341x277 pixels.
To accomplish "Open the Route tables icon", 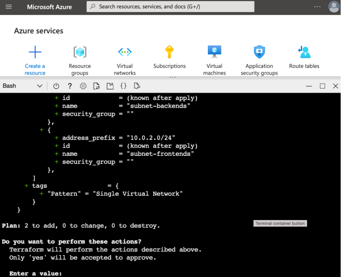I will 304,52.
